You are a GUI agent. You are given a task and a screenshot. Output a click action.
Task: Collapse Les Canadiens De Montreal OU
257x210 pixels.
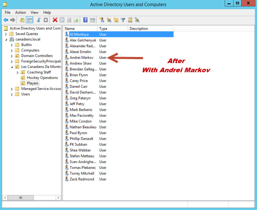click(x=12, y=67)
